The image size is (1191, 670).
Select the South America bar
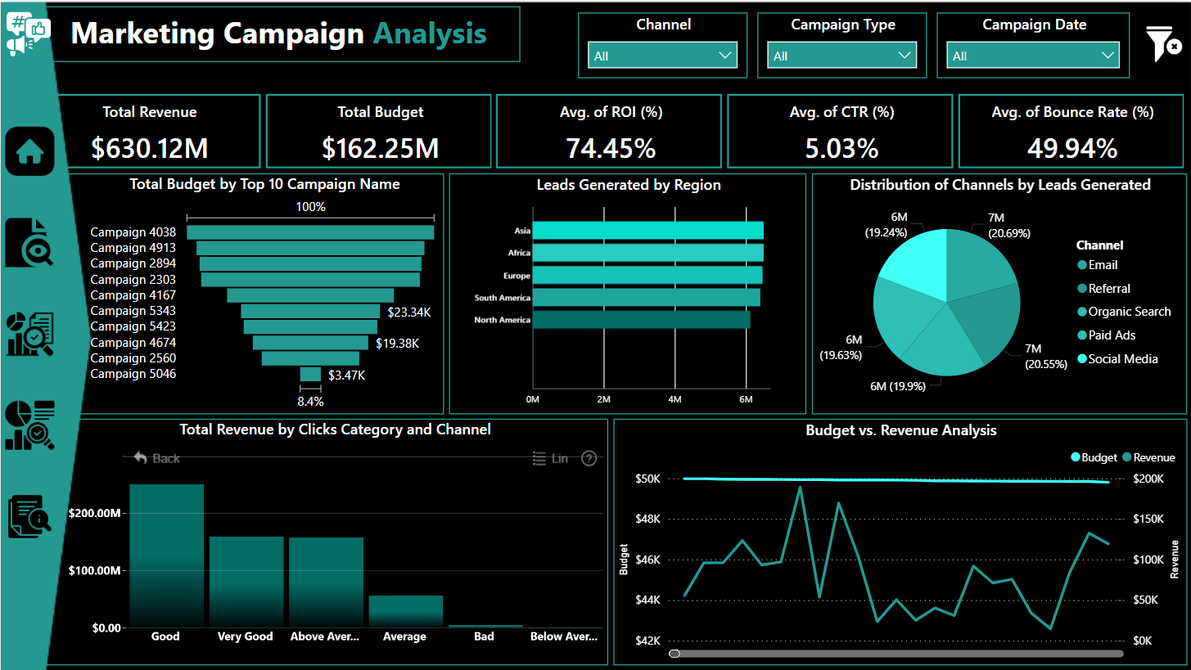(646, 297)
